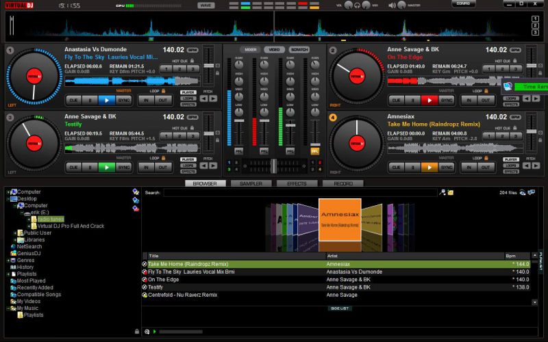The width and height of the screenshot is (548, 342).
Task: Expand the Genres node
Action: click(x=8, y=261)
